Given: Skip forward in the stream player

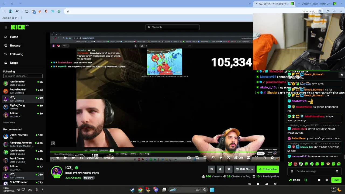Looking at the screenshot, I should pyautogui.click(x=73, y=158).
